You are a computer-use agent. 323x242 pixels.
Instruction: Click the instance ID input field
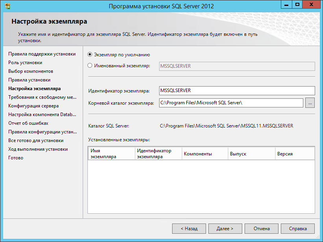click(x=237, y=91)
